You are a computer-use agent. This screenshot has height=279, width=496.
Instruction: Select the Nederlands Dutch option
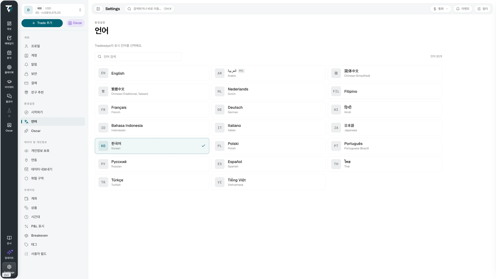coord(268,91)
